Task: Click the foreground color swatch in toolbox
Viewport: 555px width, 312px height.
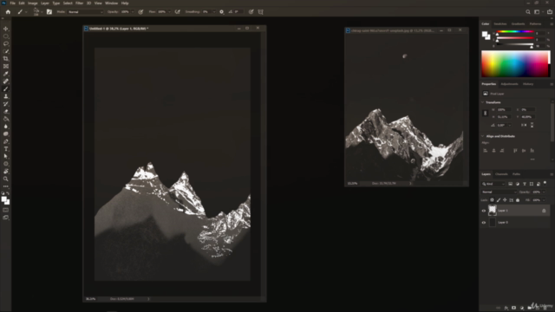Action: coord(4,199)
